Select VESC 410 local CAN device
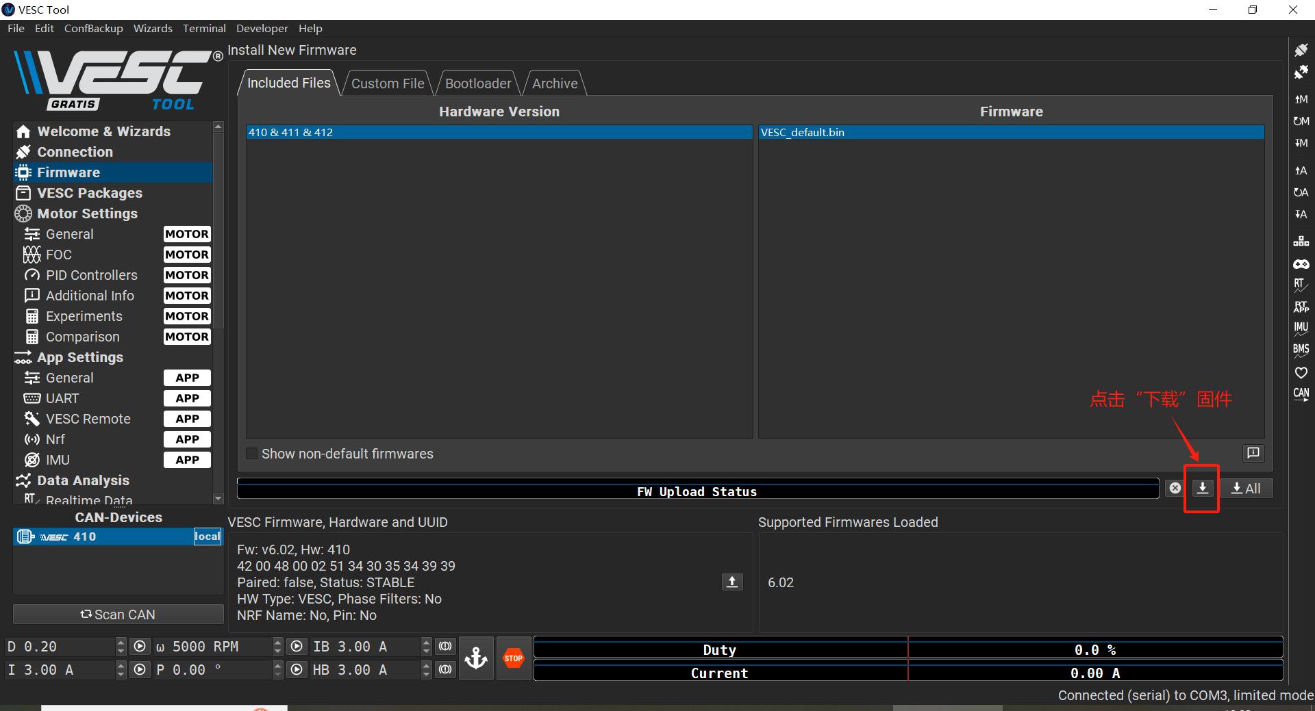 (118, 537)
